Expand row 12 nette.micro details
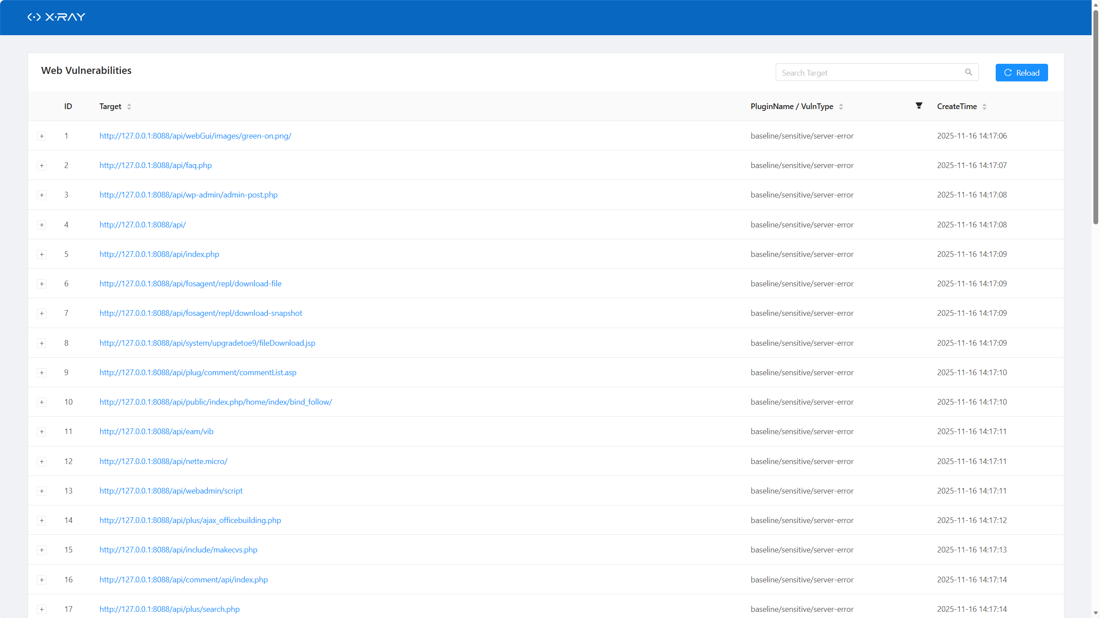Screen dimensions: 1100x618 tap(42, 461)
